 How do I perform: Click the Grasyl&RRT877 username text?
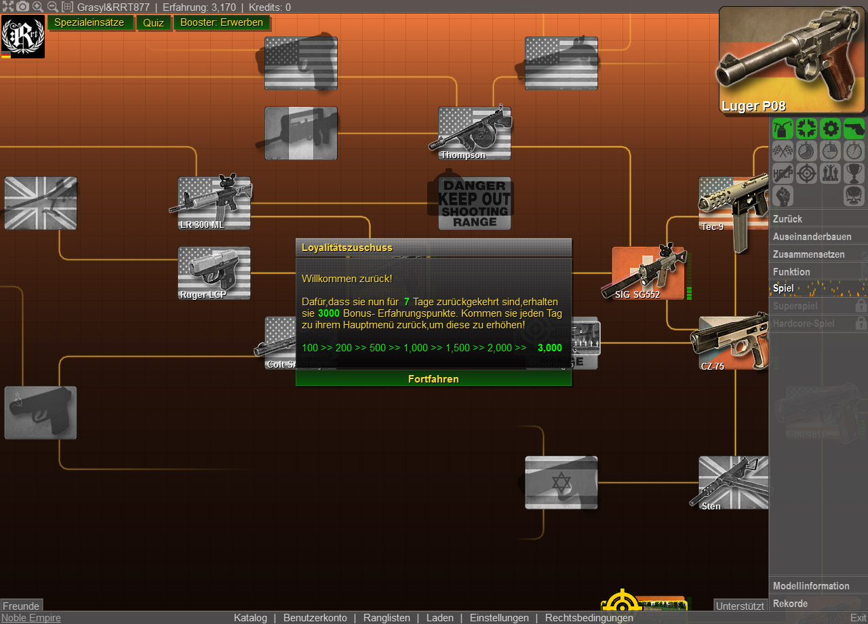pyautogui.click(x=113, y=7)
